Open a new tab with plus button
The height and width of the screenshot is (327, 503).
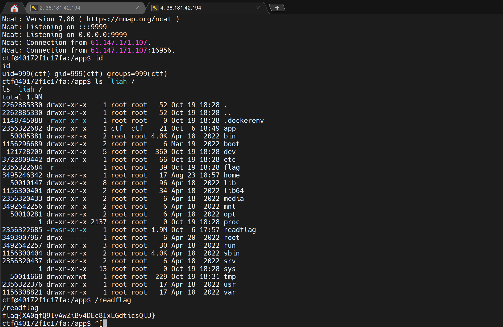[x=277, y=8]
